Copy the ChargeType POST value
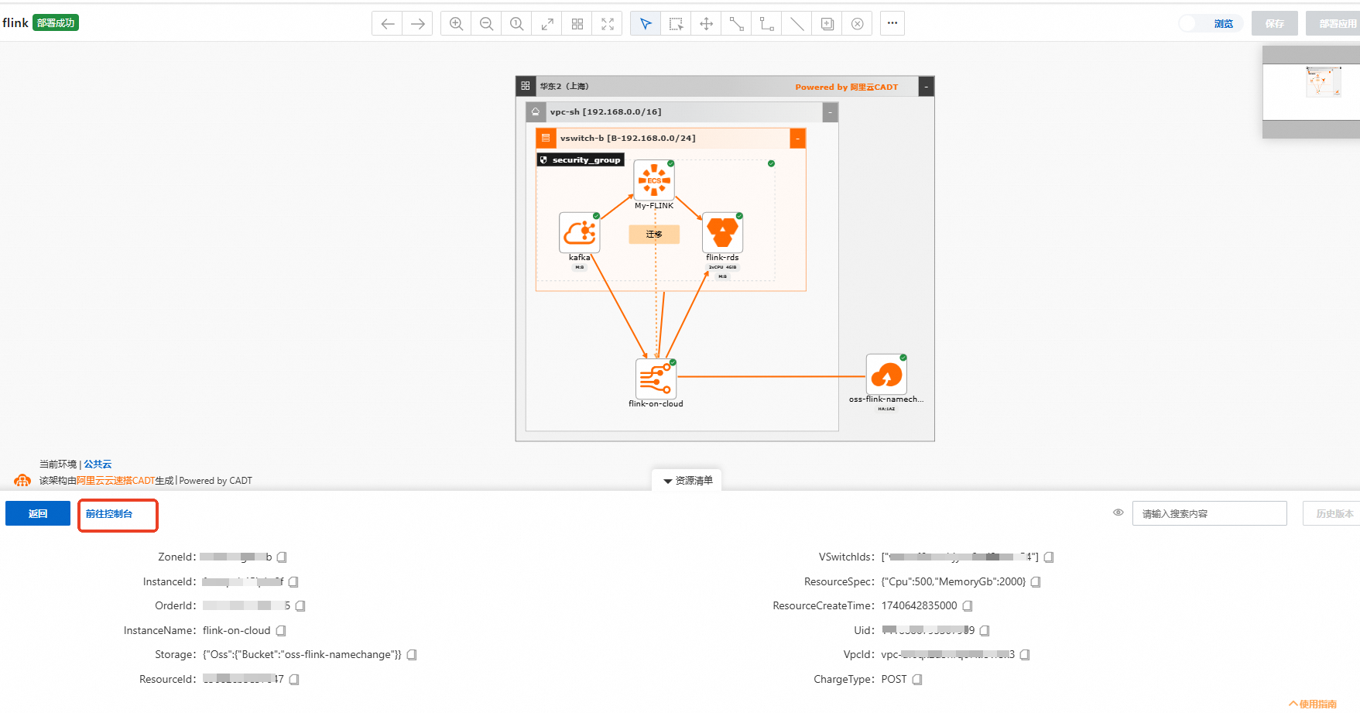This screenshot has width=1360, height=713. click(x=917, y=680)
